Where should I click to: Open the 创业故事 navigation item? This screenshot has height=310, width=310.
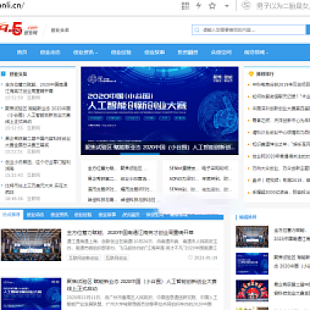[154, 52]
